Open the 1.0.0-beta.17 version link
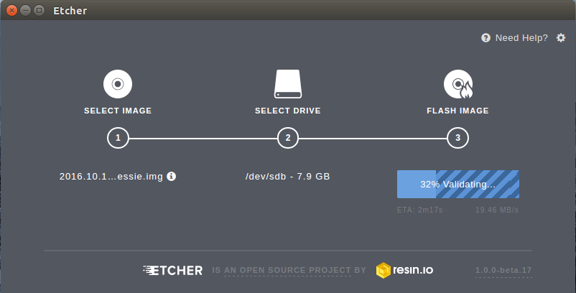The height and width of the screenshot is (293, 576). tap(503, 270)
